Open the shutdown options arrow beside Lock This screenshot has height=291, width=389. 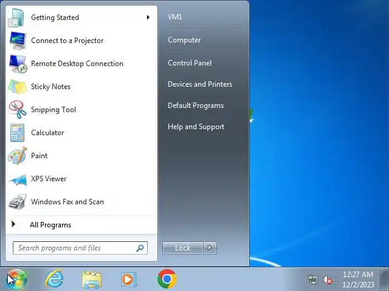(210, 248)
